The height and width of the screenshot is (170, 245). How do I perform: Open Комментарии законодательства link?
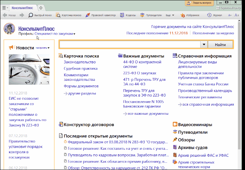[x=79, y=77]
